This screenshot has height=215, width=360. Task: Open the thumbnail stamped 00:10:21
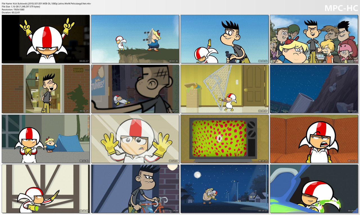[x=314, y=89]
